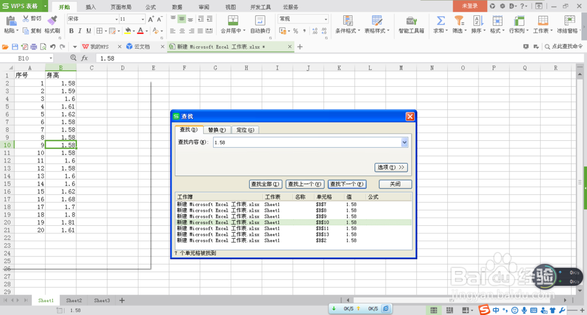This screenshot has height=315, width=587.
Task: Click the Format (格式) cells icon
Action: click(x=497, y=20)
